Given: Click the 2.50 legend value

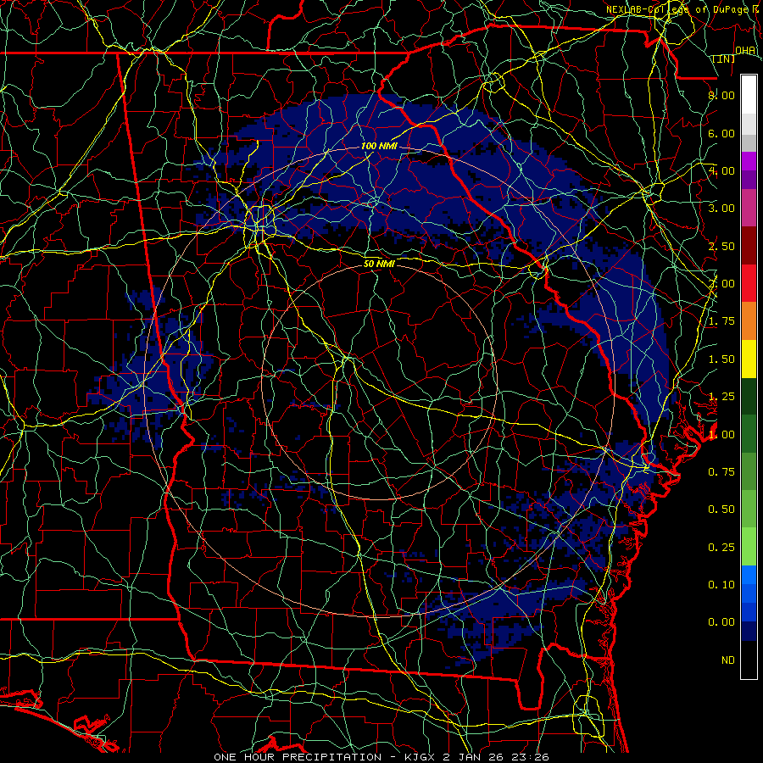Looking at the screenshot, I should pos(721,246).
